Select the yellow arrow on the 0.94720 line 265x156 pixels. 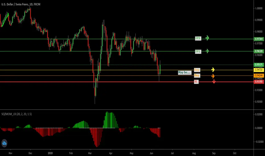213,69
